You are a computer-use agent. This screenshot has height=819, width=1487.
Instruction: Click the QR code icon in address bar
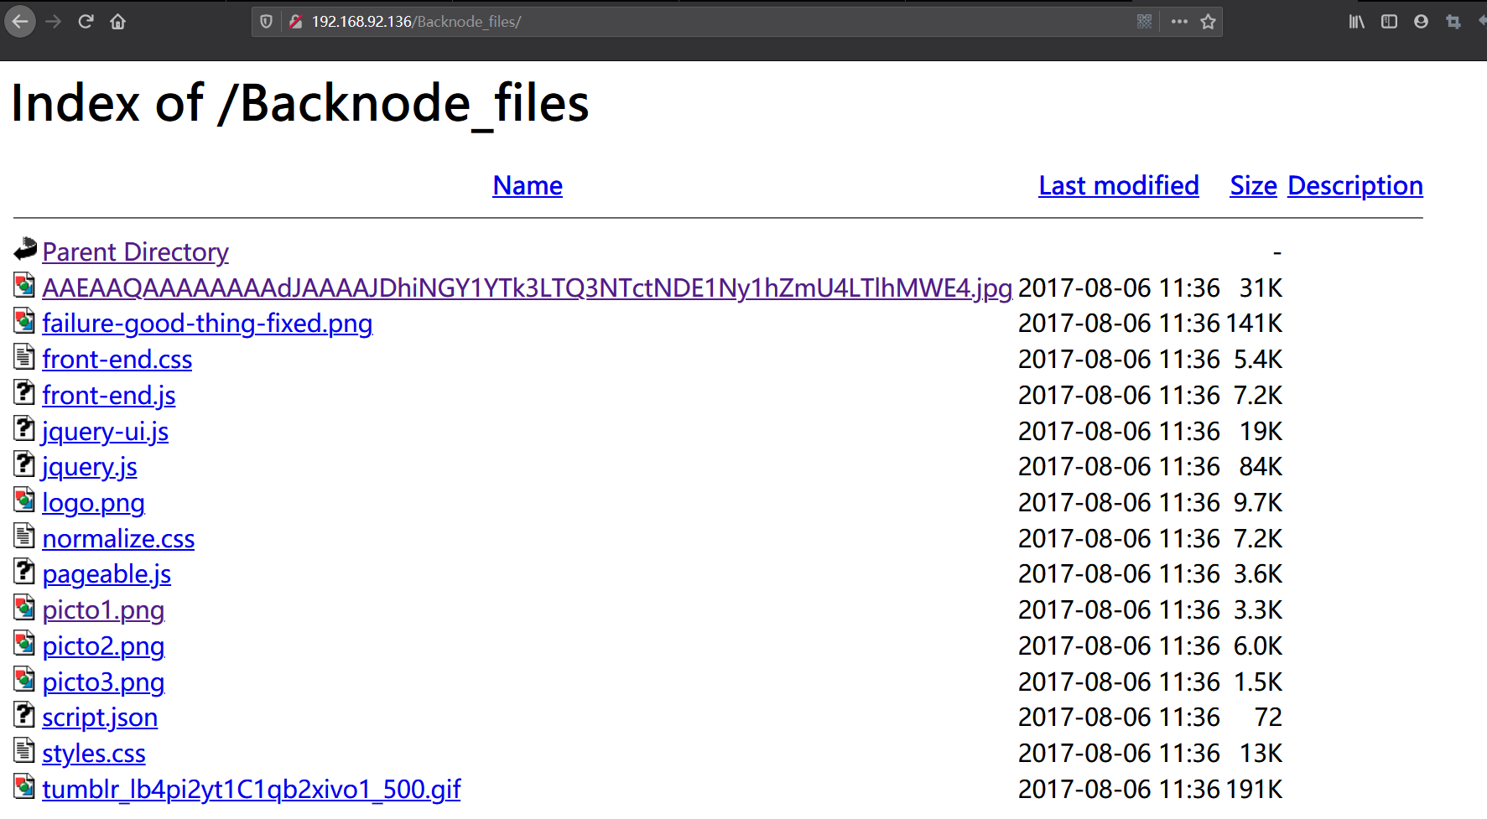pyautogui.click(x=1144, y=22)
